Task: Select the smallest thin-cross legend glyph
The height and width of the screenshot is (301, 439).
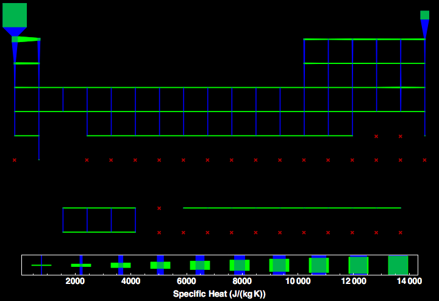Action: 41,265
